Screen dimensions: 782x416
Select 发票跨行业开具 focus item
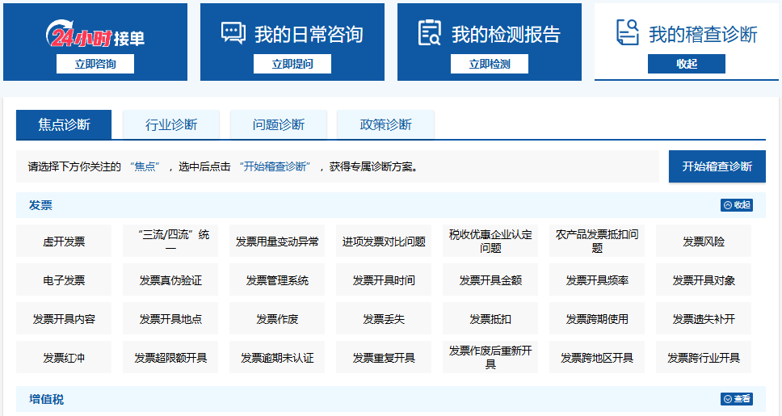[x=704, y=358]
